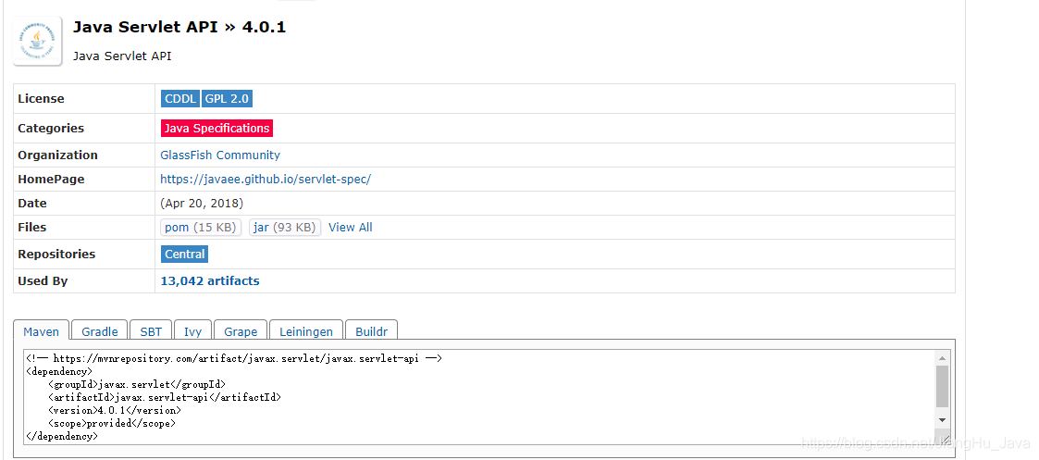Click the Java Servlet API » 4.0.1 heading

(x=179, y=27)
